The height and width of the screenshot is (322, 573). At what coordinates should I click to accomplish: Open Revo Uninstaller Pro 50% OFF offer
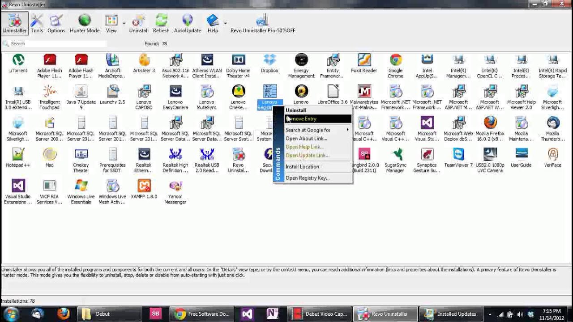(x=263, y=24)
